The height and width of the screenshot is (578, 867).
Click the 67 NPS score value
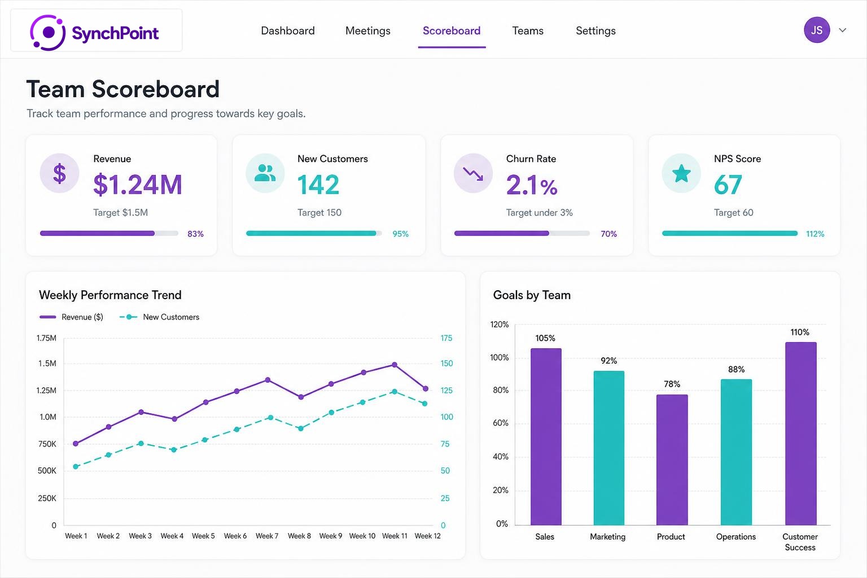[x=728, y=185]
